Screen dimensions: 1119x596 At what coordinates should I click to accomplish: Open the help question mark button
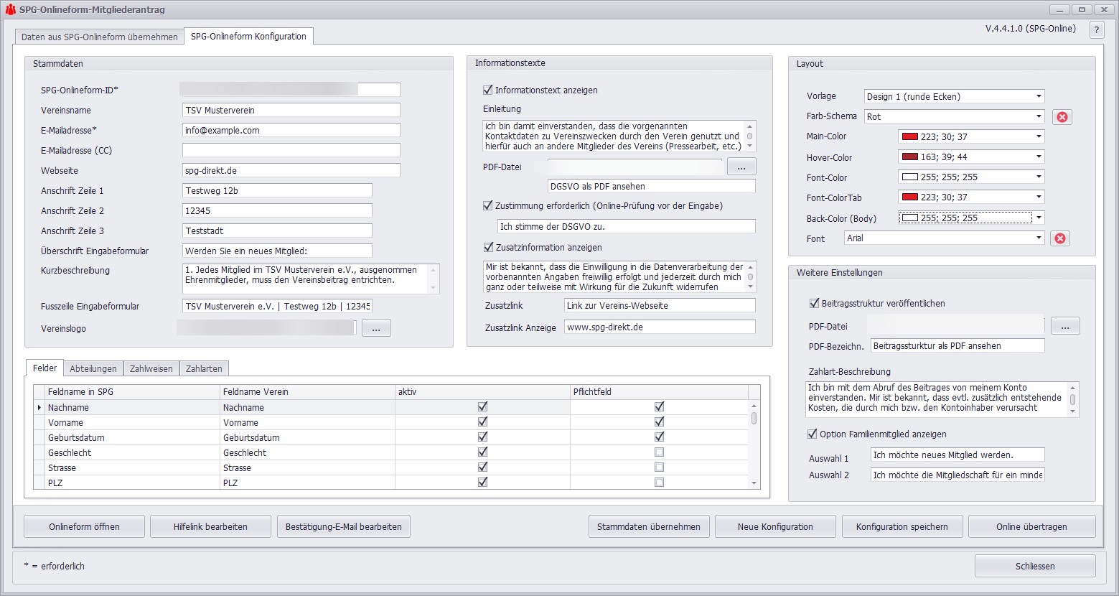point(1096,29)
